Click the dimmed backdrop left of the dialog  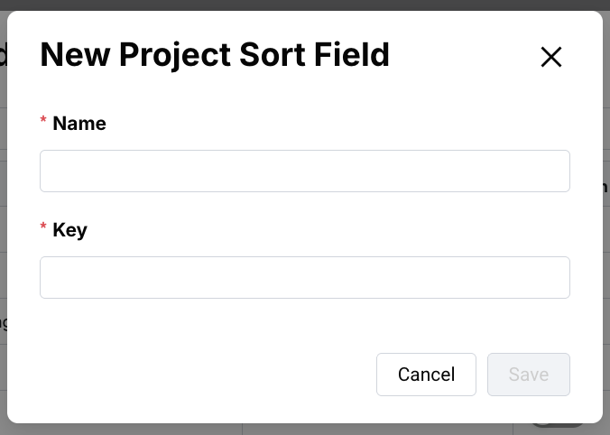coord(3,217)
